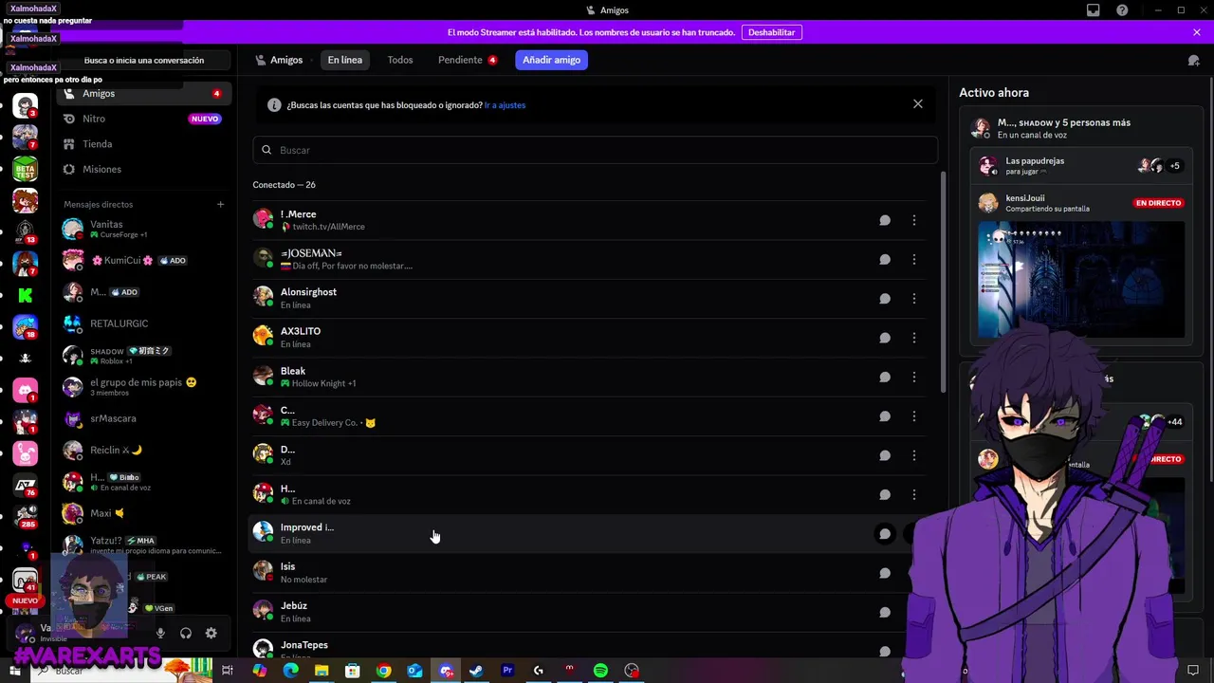Screen dimensions: 1214x683
Task: Open more options for ! .Merce
Action: point(914,220)
